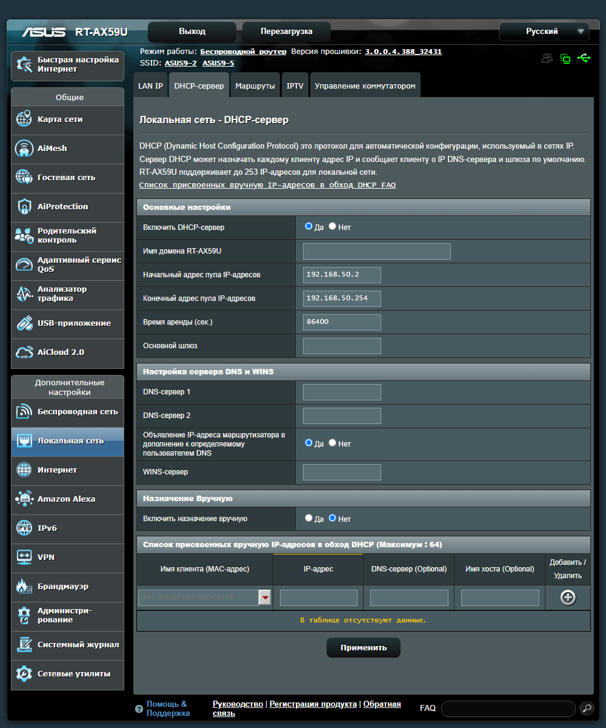Click the ending pool IP address field
The height and width of the screenshot is (728, 606).
point(342,298)
